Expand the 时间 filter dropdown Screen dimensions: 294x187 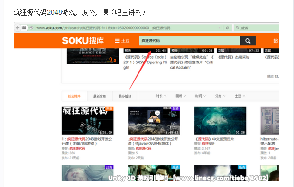pos(201,96)
